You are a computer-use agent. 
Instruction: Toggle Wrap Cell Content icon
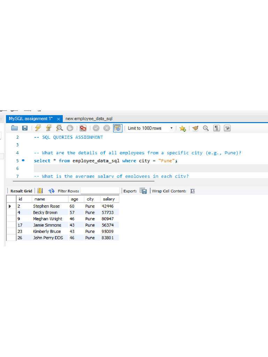click(193, 191)
